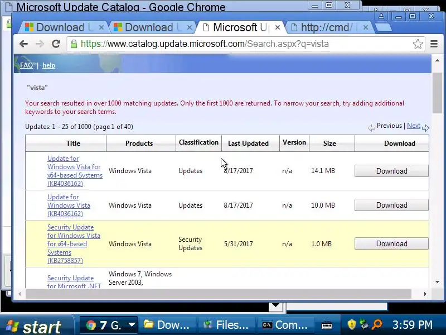
Task: Reload the page with the refresh icon
Action: pos(56,44)
